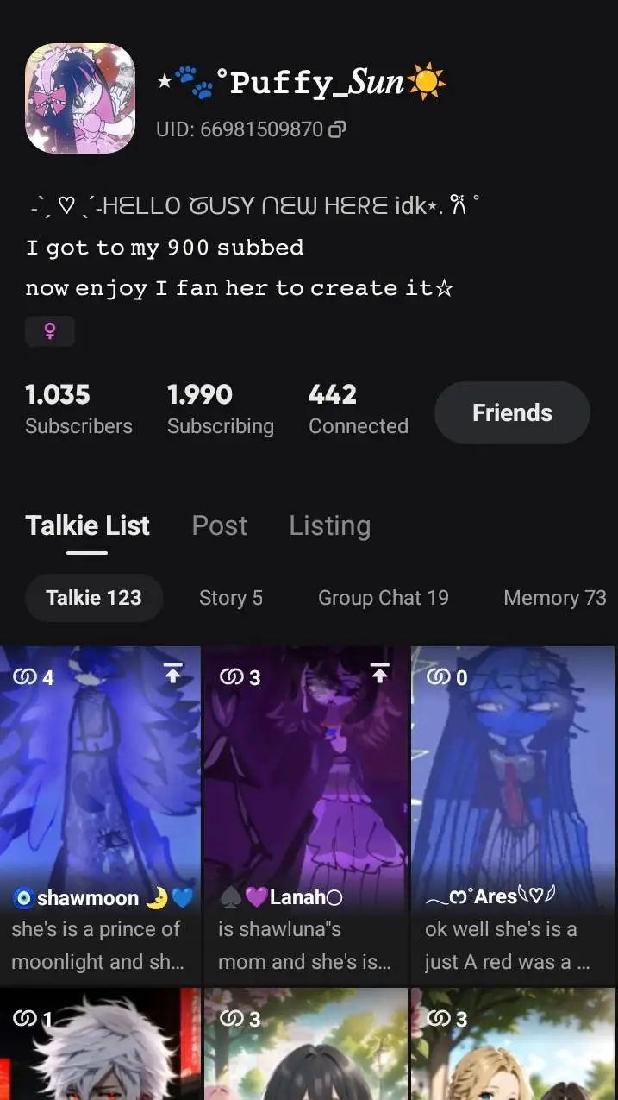This screenshot has width=618, height=1100.
Task: Switch to the Listing tab
Action: [329, 525]
